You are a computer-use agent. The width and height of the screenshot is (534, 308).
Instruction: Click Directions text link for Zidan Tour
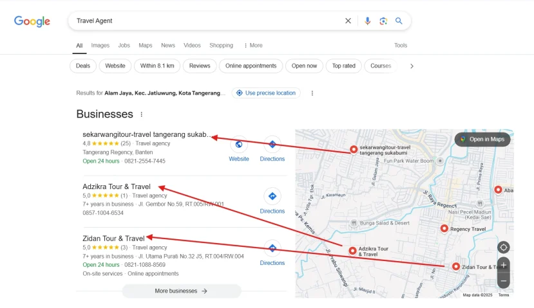272,263
